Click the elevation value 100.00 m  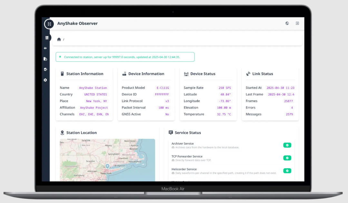point(224,108)
